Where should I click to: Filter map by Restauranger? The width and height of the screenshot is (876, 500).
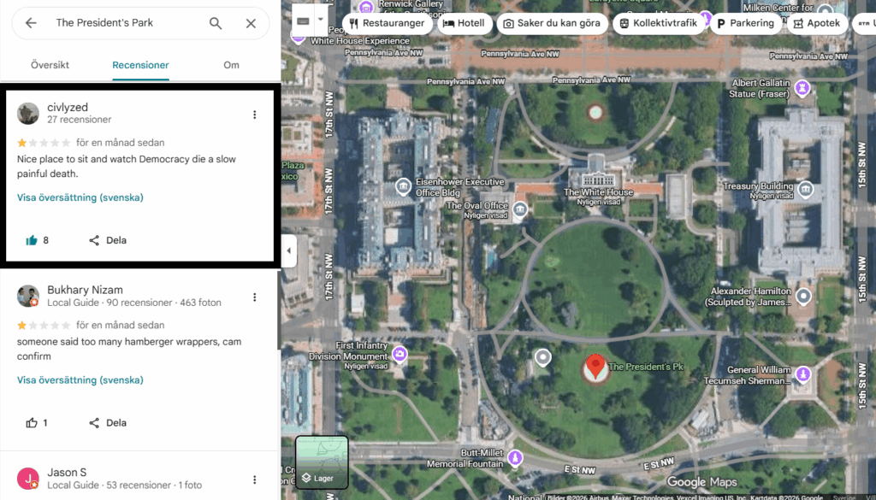point(388,23)
